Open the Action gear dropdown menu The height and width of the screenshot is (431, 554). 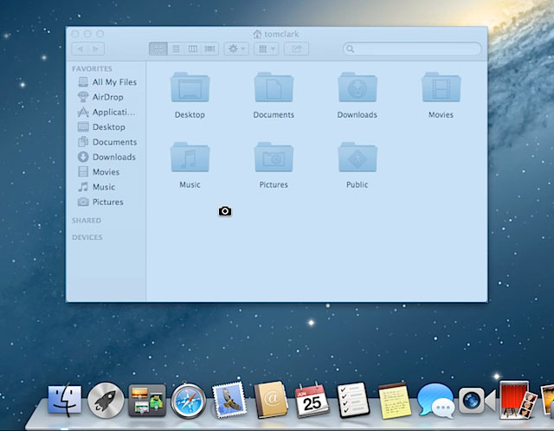click(x=236, y=48)
